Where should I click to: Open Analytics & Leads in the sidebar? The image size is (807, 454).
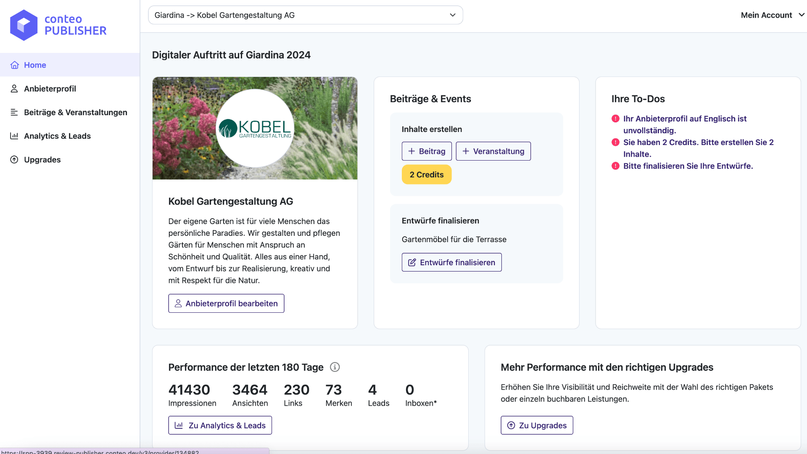70,136
